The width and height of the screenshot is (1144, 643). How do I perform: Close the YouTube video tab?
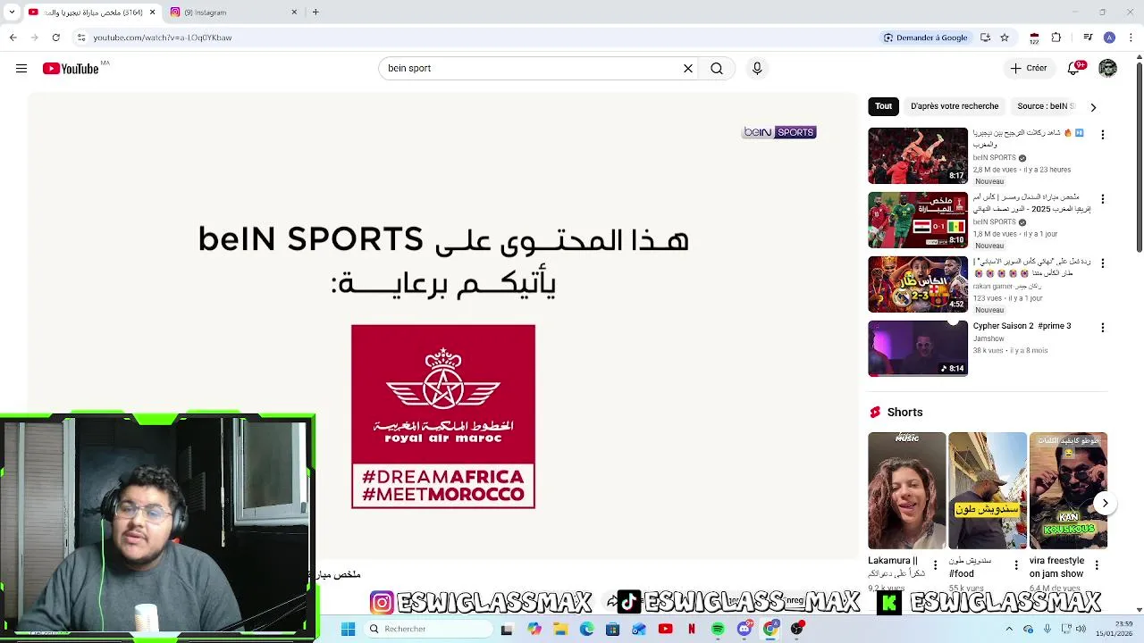point(152,13)
